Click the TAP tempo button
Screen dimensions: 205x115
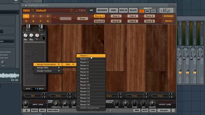pos(91,10)
